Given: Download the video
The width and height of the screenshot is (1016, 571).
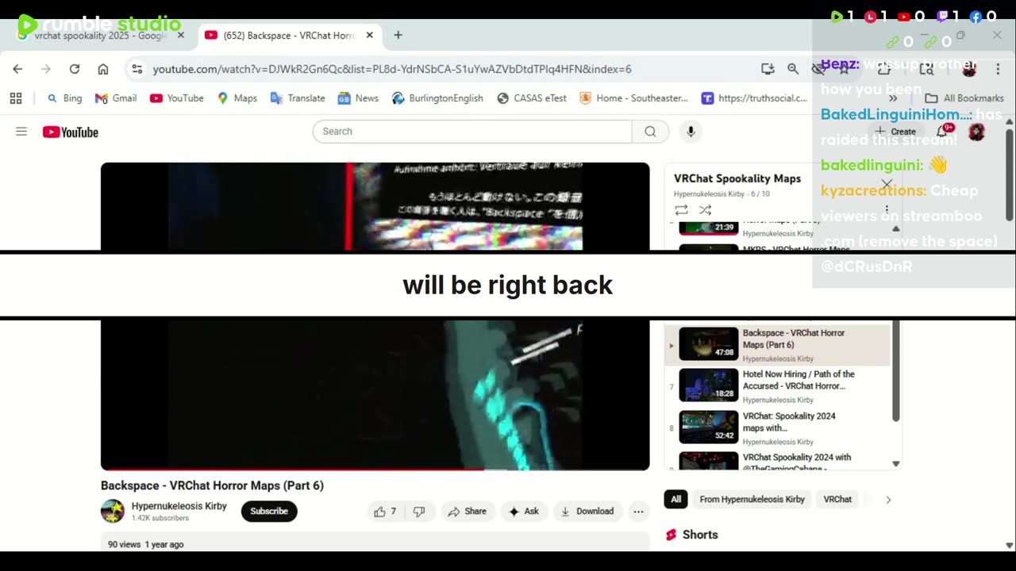Looking at the screenshot, I should (x=587, y=512).
